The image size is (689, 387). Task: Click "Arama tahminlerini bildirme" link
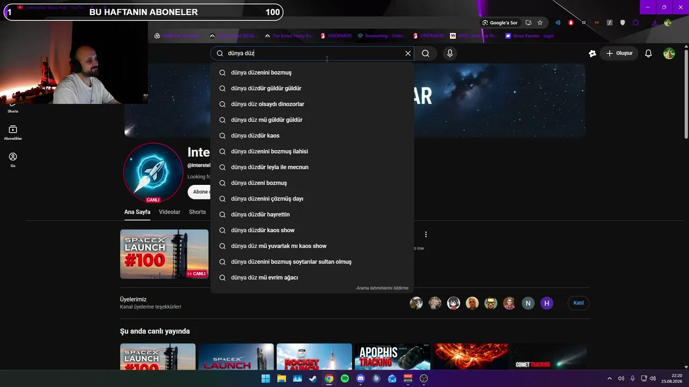coord(382,288)
